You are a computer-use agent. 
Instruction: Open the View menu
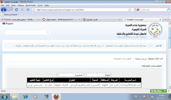[x=13, y=5]
